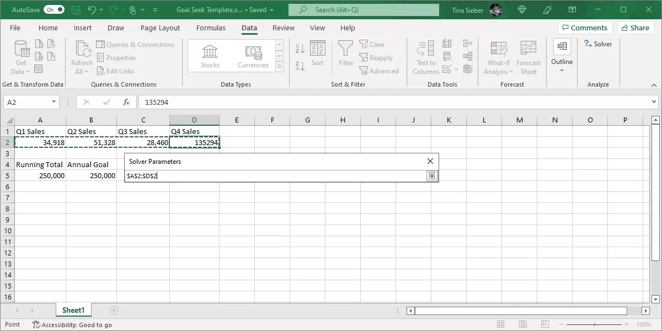Screen dimensions: 662x331
Task: Select the Currencies data type
Action: pyautogui.click(x=253, y=54)
